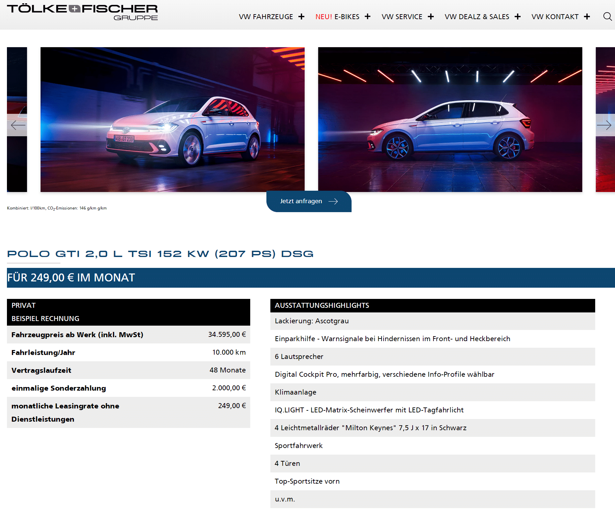Click the BEISPIEL RECHNUNG header
The width and height of the screenshot is (615, 514).
(45, 319)
